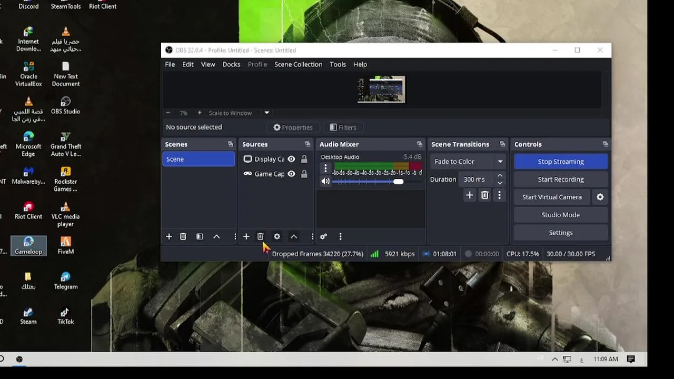
Task: Zoom in the preview with the plus icon
Action: coord(200,113)
